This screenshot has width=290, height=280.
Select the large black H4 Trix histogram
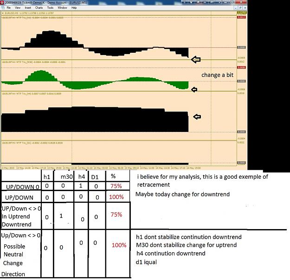click(95, 119)
